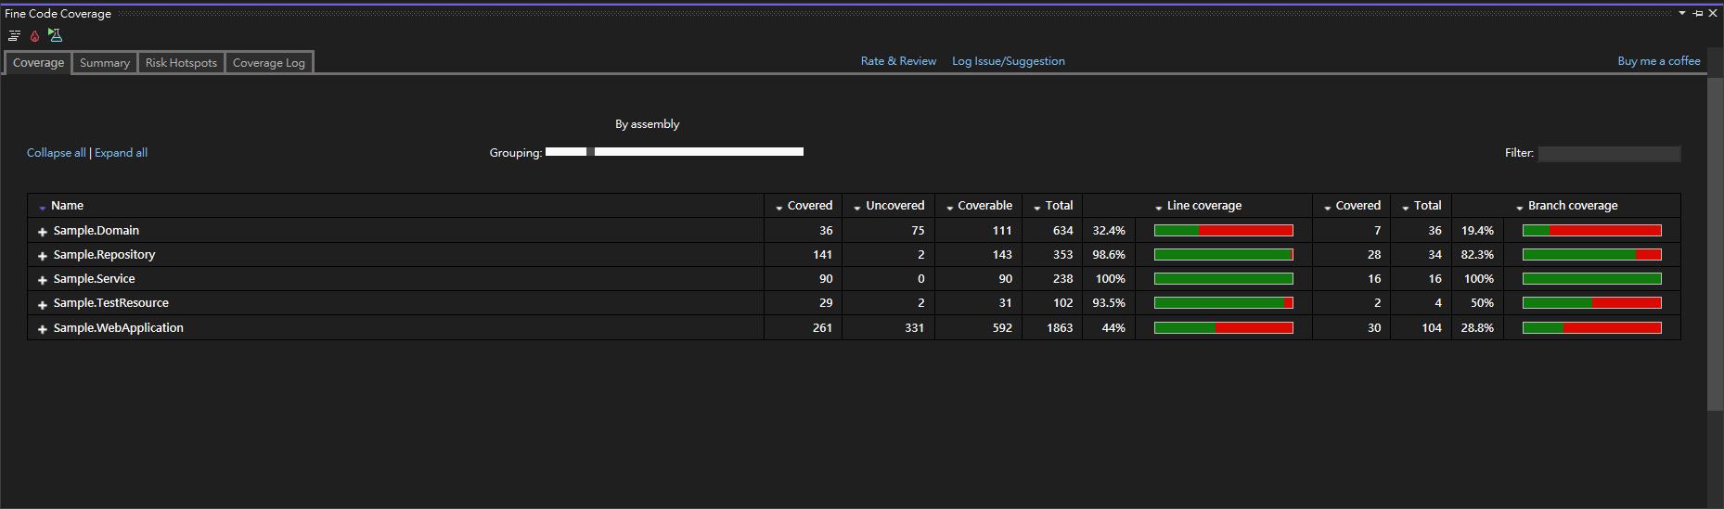Click the stacked-lines icon in the toolbar
1724x509 pixels.
click(14, 36)
